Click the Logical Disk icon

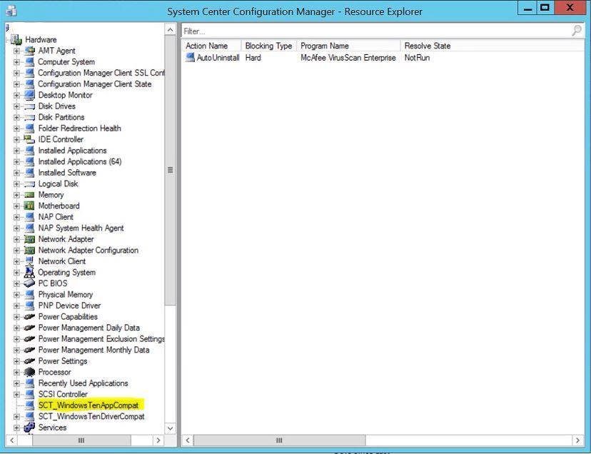29,184
